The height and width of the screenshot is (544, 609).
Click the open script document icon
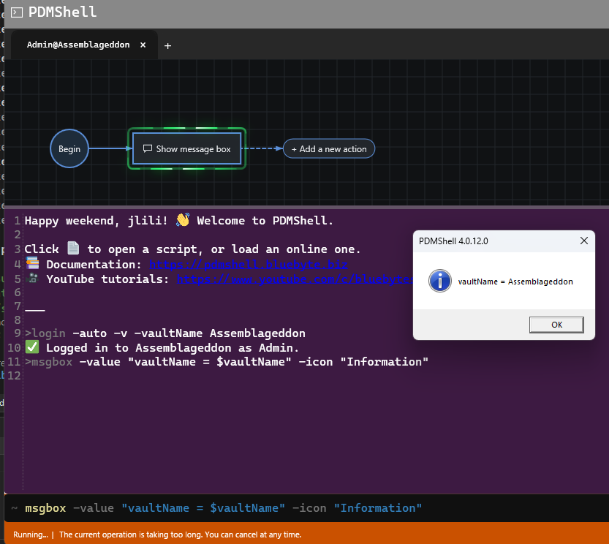73,248
